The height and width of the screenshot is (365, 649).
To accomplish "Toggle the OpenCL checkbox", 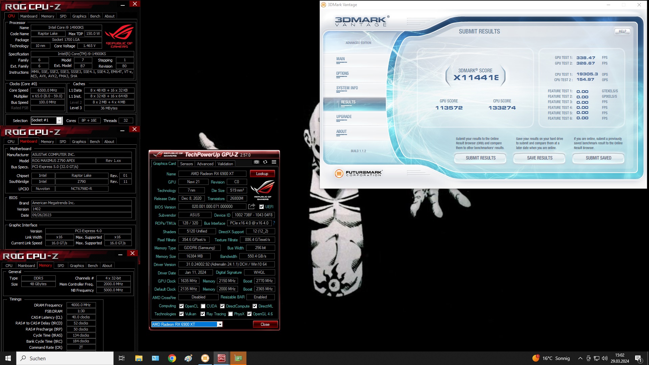I will click(x=182, y=306).
